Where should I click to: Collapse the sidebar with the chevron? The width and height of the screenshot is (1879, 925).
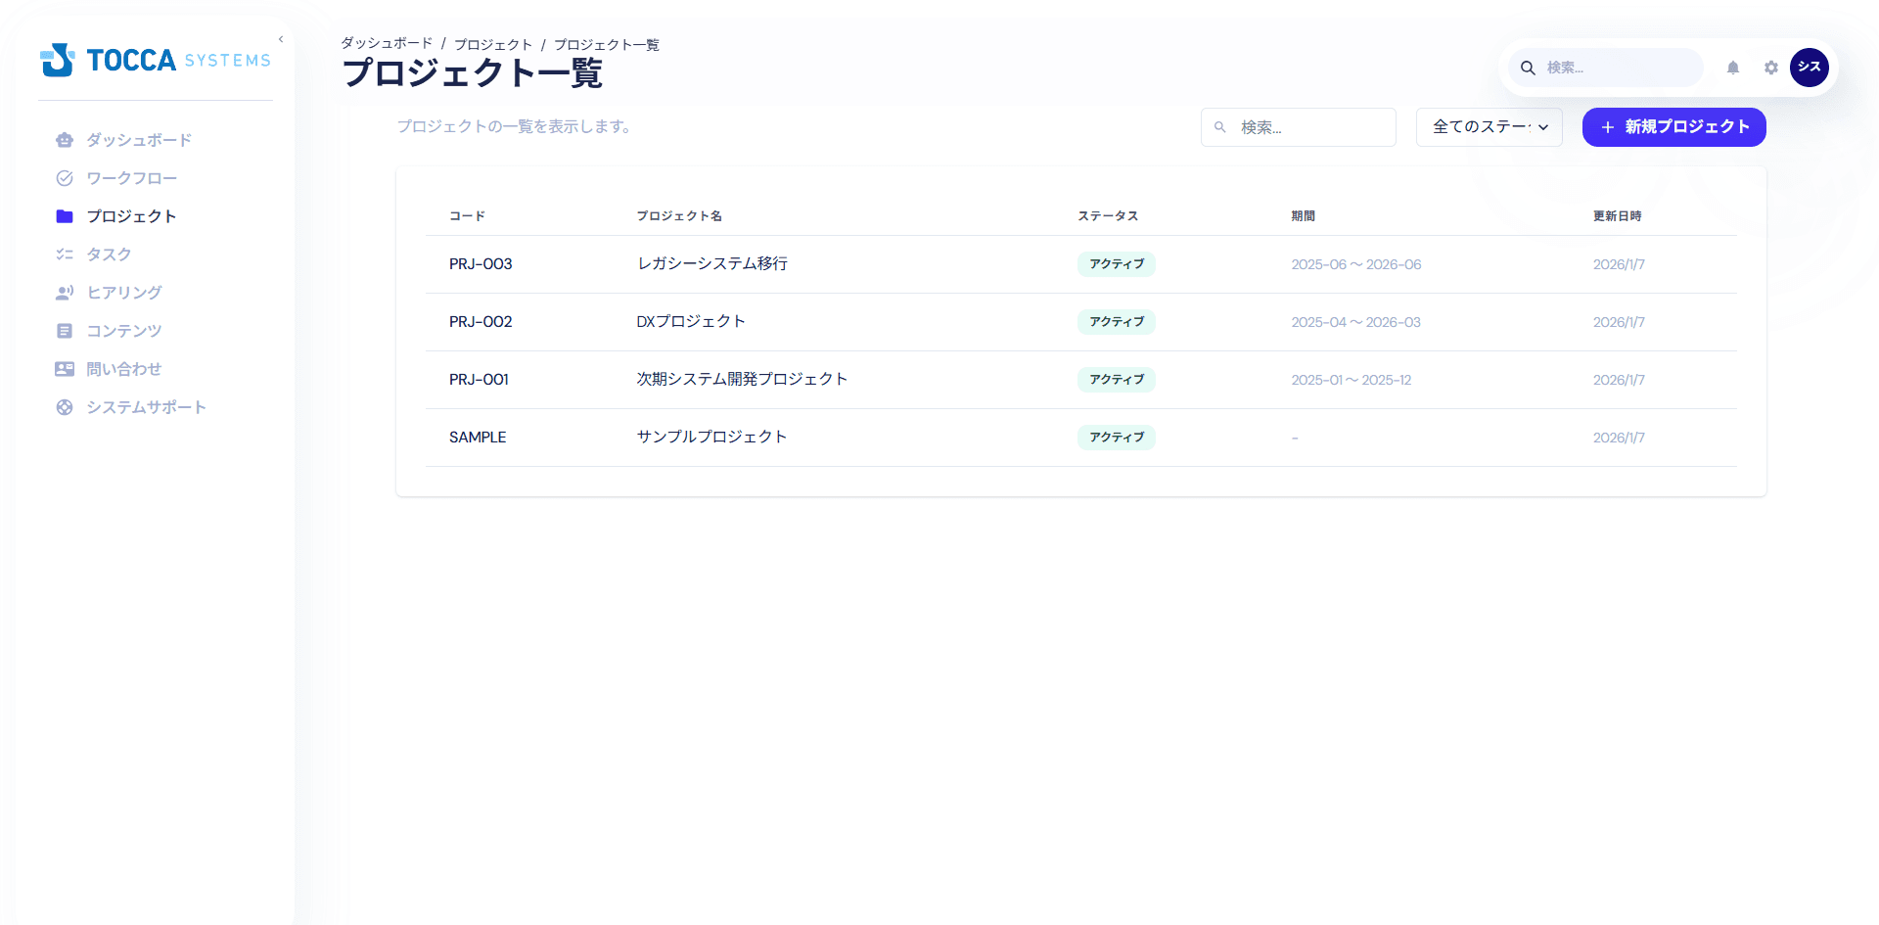point(281,38)
